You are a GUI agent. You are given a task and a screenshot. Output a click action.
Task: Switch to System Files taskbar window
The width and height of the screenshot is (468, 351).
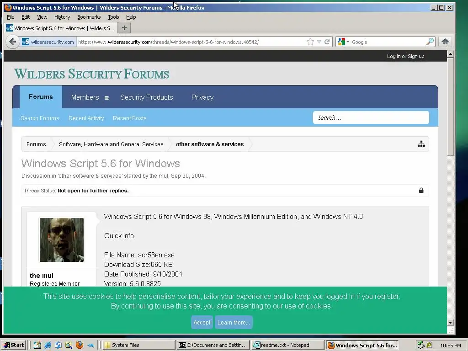point(139,345)
